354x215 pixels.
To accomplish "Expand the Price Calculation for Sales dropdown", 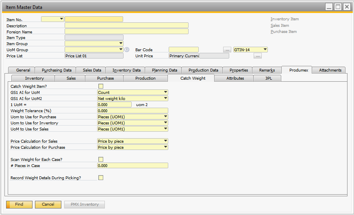I will coord(165,141).
